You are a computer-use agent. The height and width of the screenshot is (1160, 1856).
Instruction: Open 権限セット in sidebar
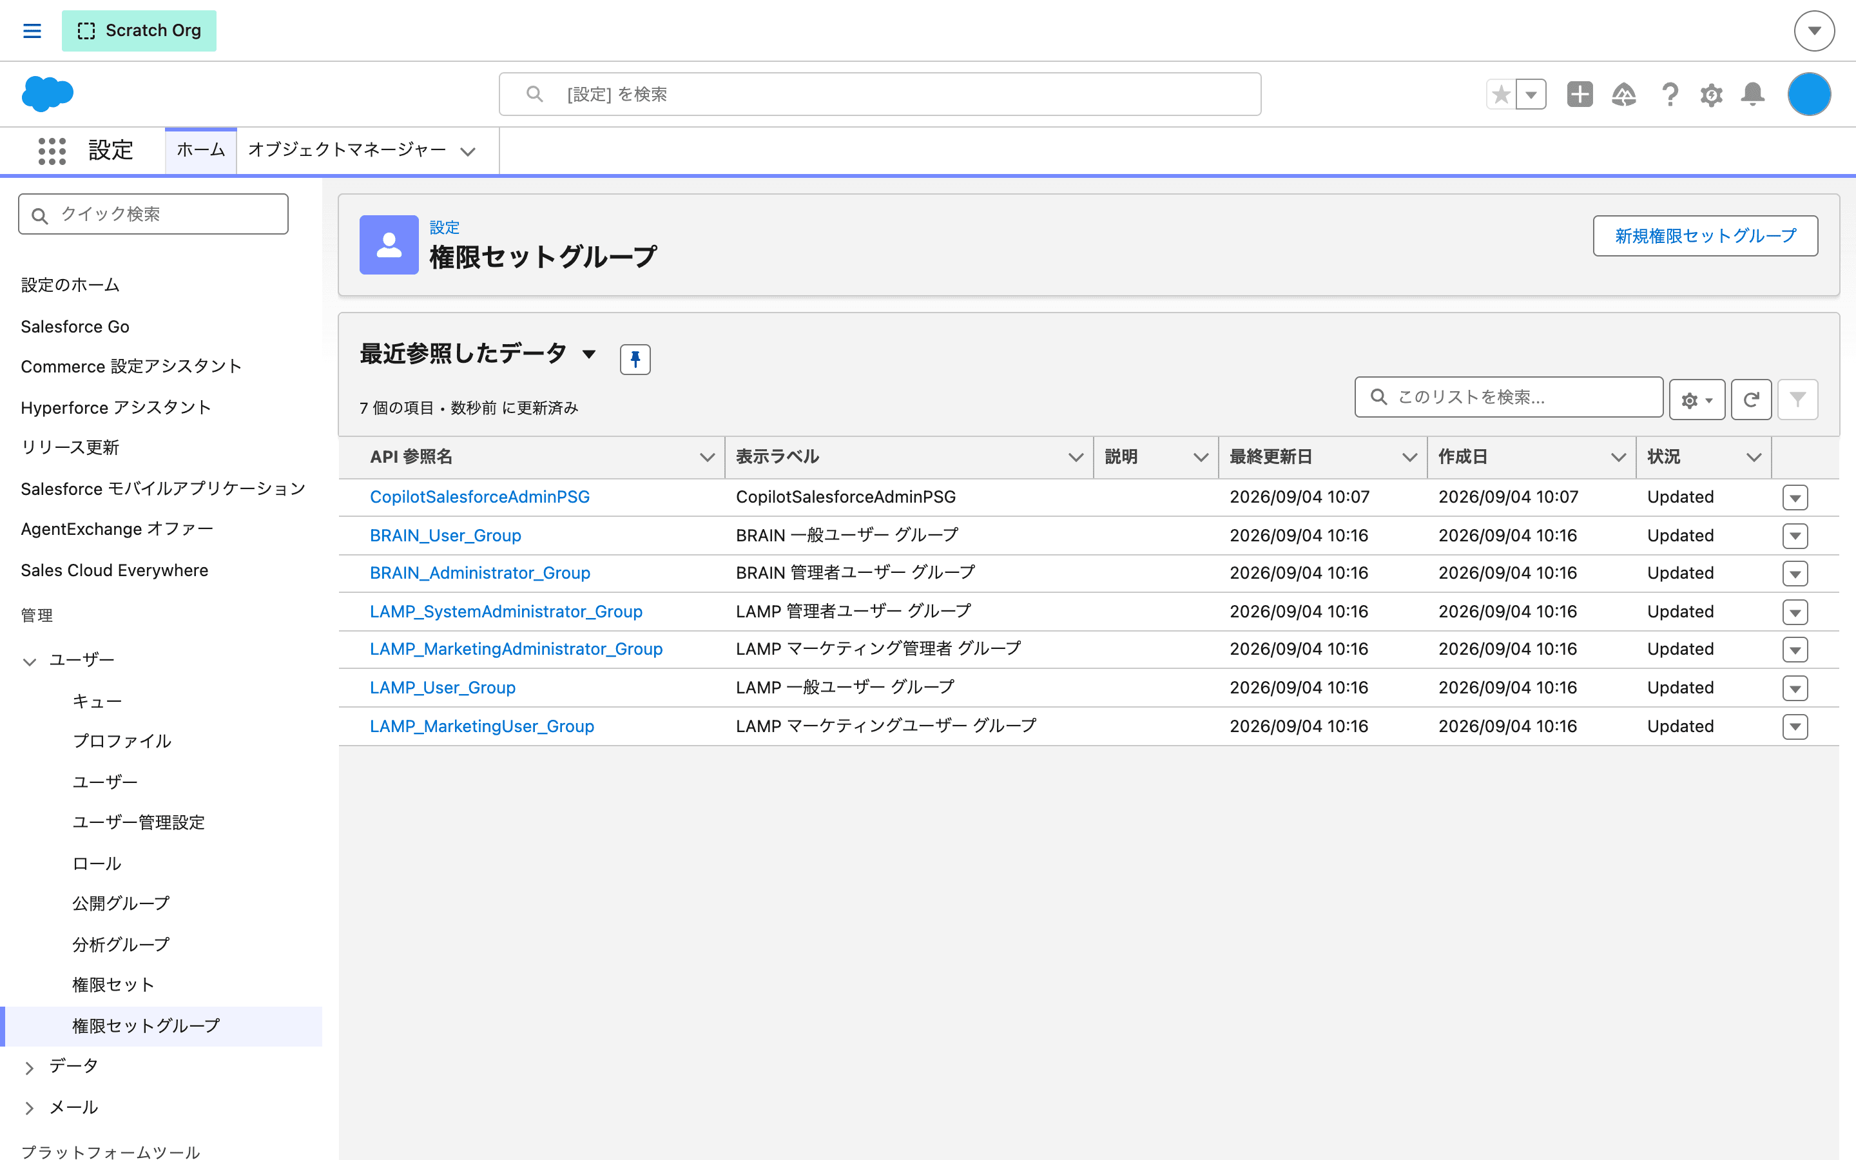coord(113,984)
